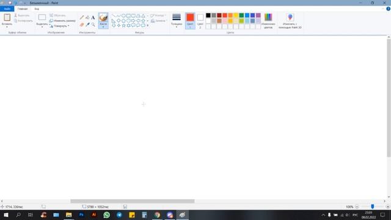Viewport: 391px width, 220px height.
Task: Click the horizontal scrollbar thumb
Action: (133, 201)
